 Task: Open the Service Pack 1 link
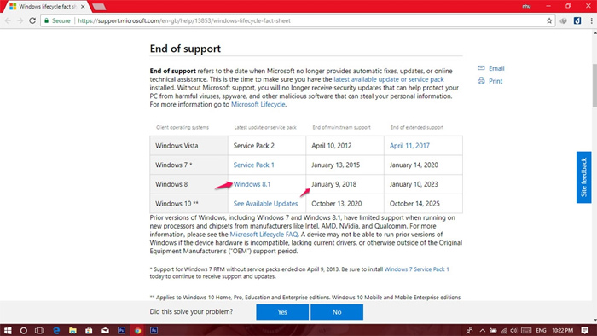(253, 165)
